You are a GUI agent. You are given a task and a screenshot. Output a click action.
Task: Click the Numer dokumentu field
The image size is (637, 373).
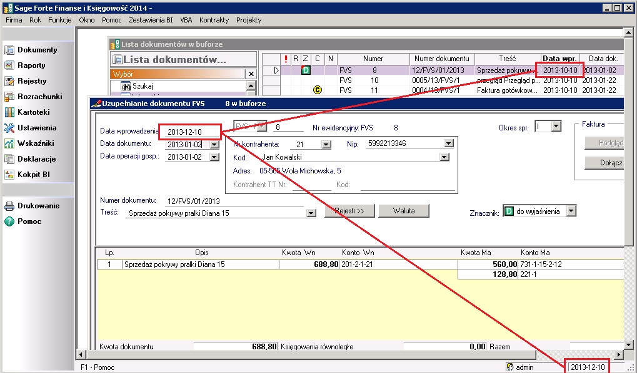235,201
